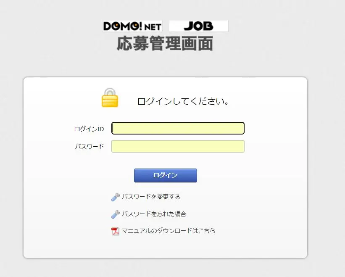Click the ログインID input field

coord(178,128)
